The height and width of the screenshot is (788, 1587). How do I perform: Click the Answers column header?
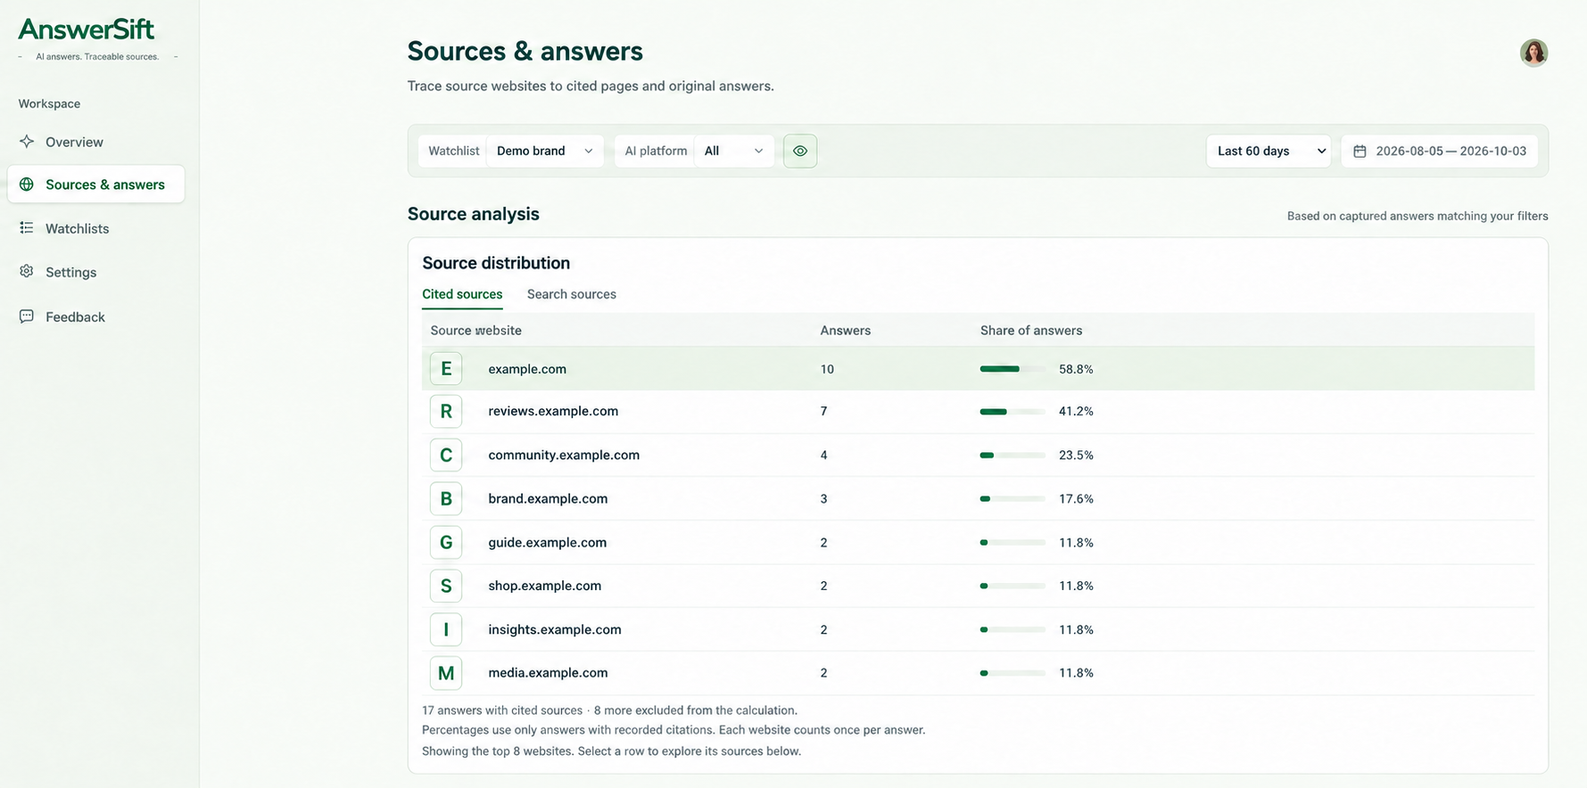(845, 330)
